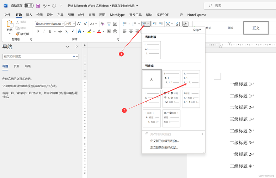Click the red font color button
This screenshot has width=276, height=178.
pyautogui.click(x=99, y=31)
